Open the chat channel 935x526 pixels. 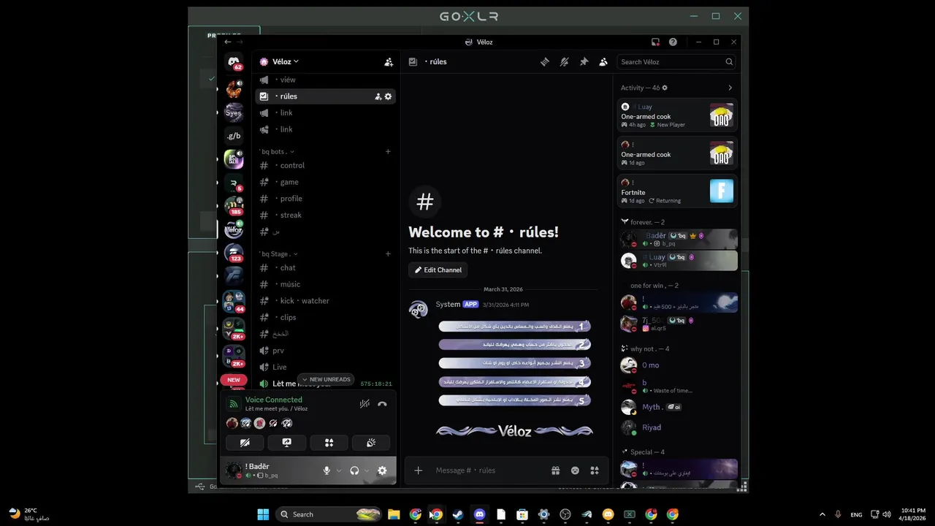pyautogui.click(x=325, y=268)
